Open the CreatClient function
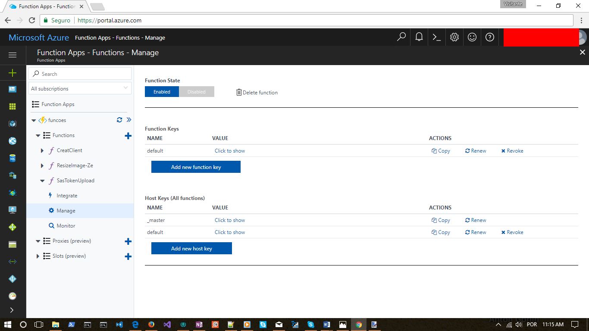Image resolution: width=589 pixels, height=331 pixels. [x=69, y=150]
